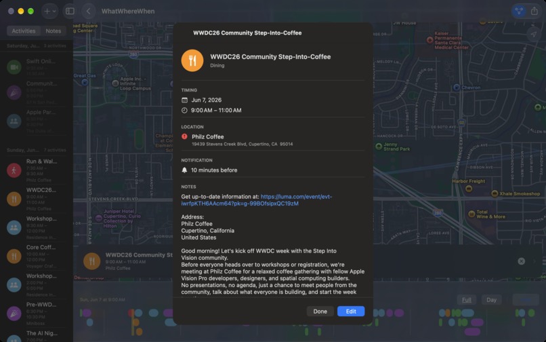Click the Day timeline view button
546x342 pixels.
tap(491, 300)
